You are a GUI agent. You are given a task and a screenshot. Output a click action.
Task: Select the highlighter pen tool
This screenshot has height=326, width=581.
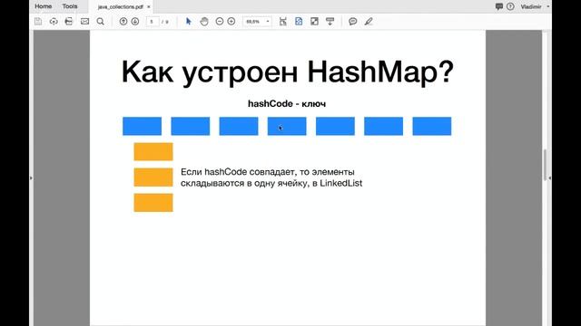tap(369, 22)
